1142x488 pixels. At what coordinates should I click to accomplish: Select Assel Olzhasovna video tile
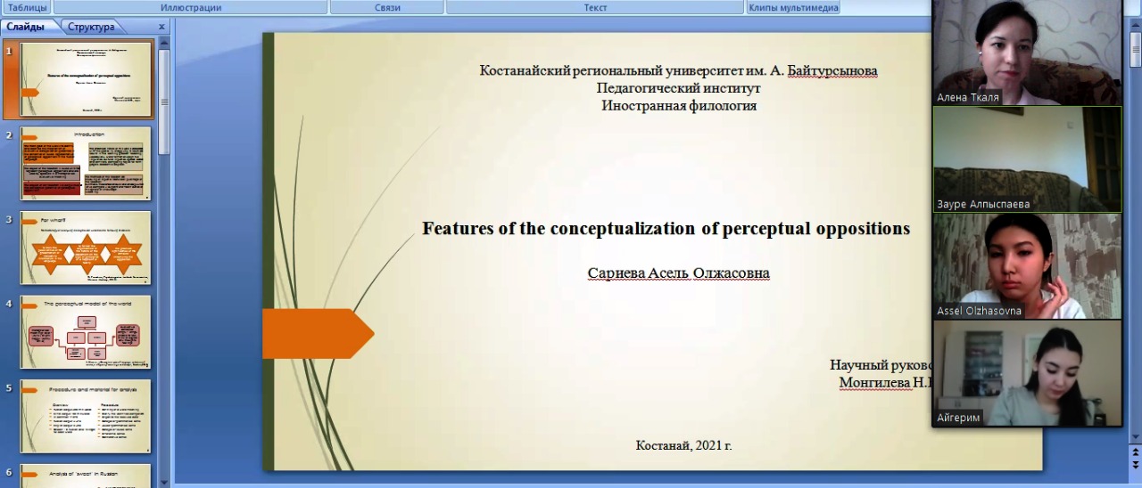pyautogui.click(x=1027, y=266)
